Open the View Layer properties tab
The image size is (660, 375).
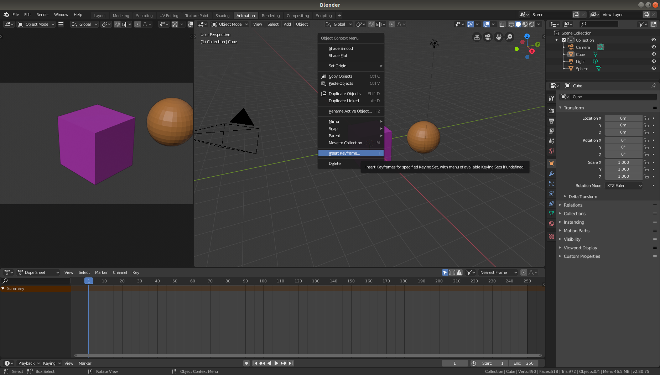(551, 131)
